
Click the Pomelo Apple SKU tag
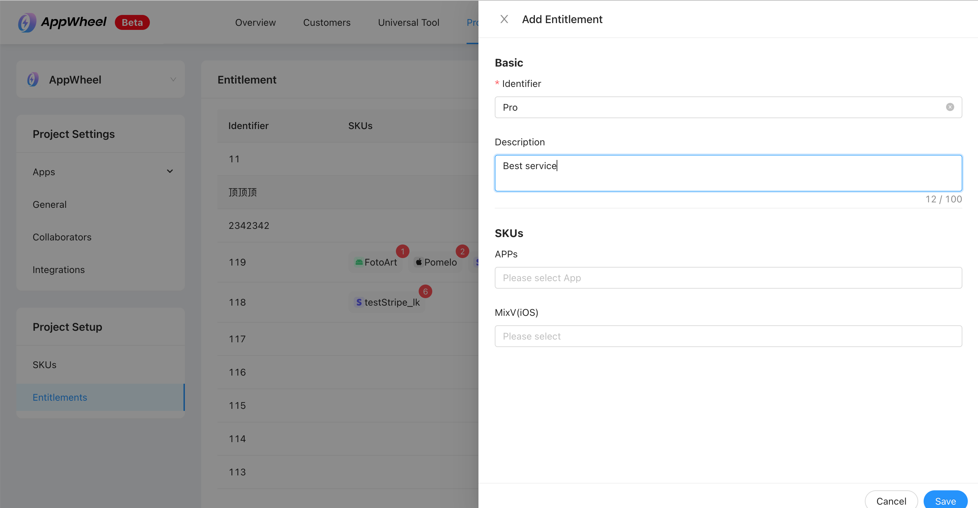tap(435, 262)
